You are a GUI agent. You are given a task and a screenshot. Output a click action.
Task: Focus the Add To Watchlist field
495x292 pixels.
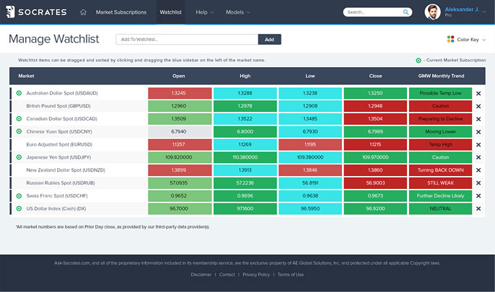coord(187,40)
